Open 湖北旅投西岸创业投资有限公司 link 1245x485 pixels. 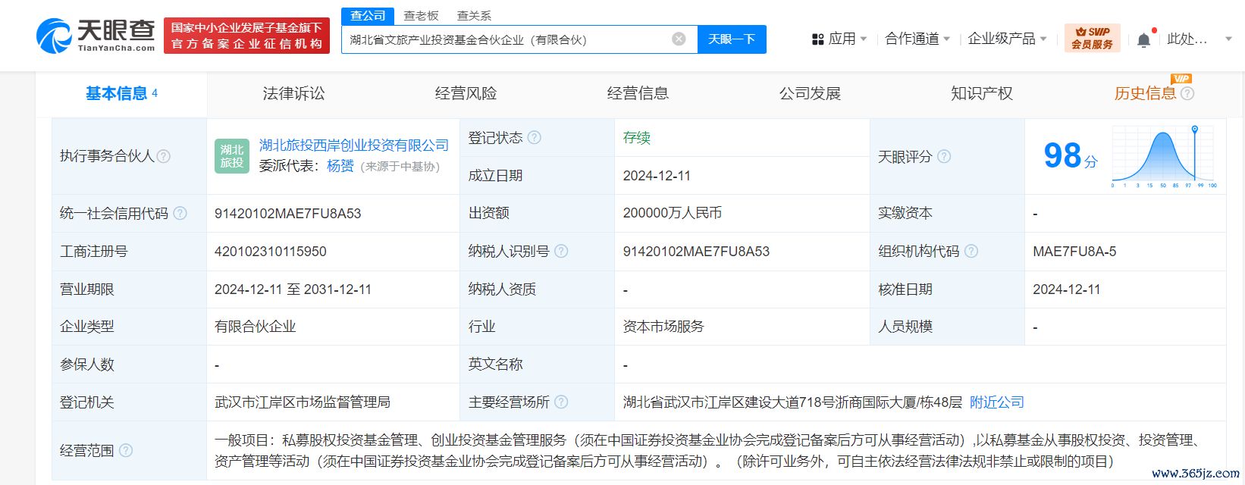coord(354,145)
